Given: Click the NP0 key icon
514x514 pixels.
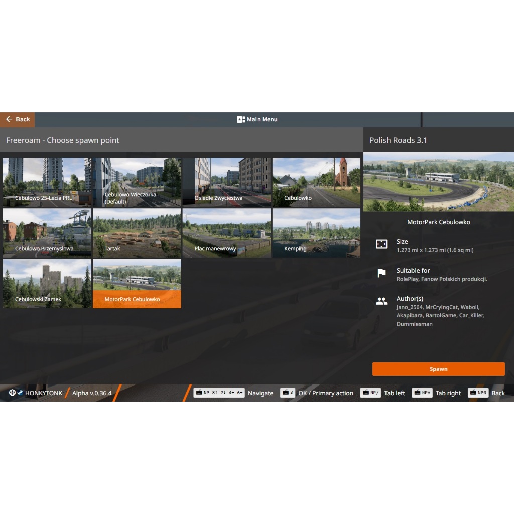Looking at the screenshot, I should pyautogui.click(x=478, y=393).
